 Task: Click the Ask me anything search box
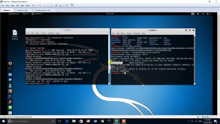[31, 121]
